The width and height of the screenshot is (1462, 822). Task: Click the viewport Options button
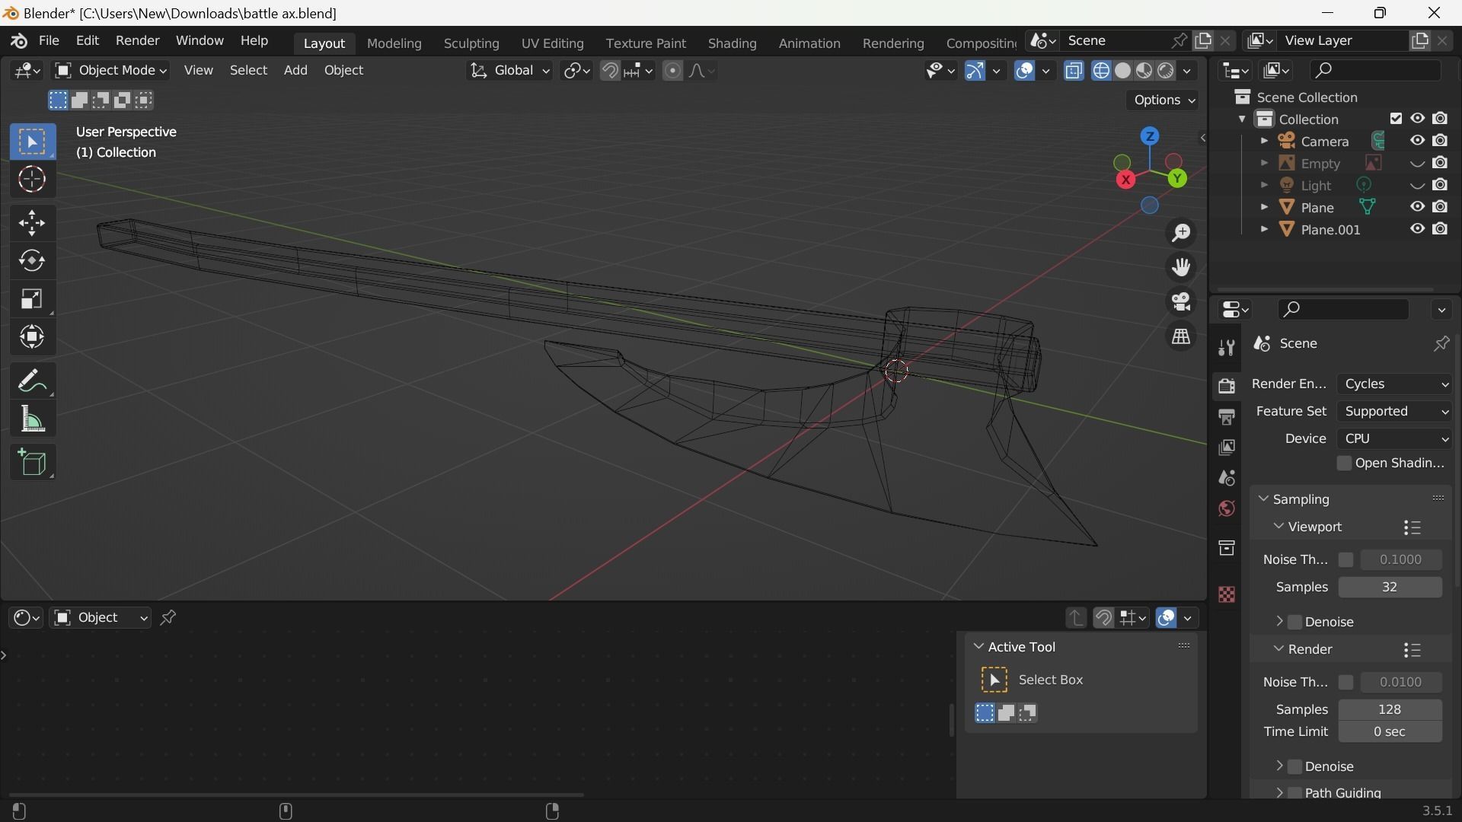1163,100
